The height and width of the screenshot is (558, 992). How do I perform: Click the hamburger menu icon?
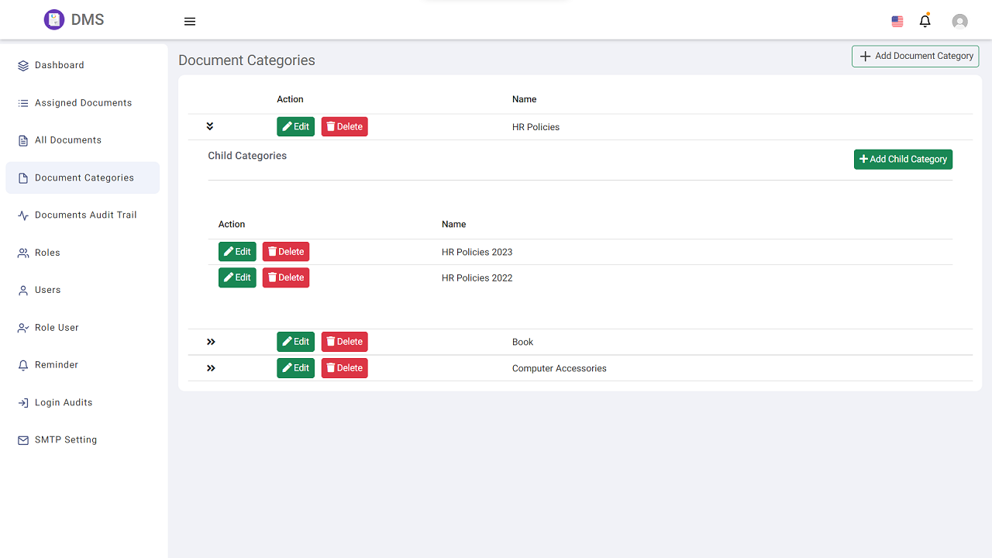pos(190,22)
